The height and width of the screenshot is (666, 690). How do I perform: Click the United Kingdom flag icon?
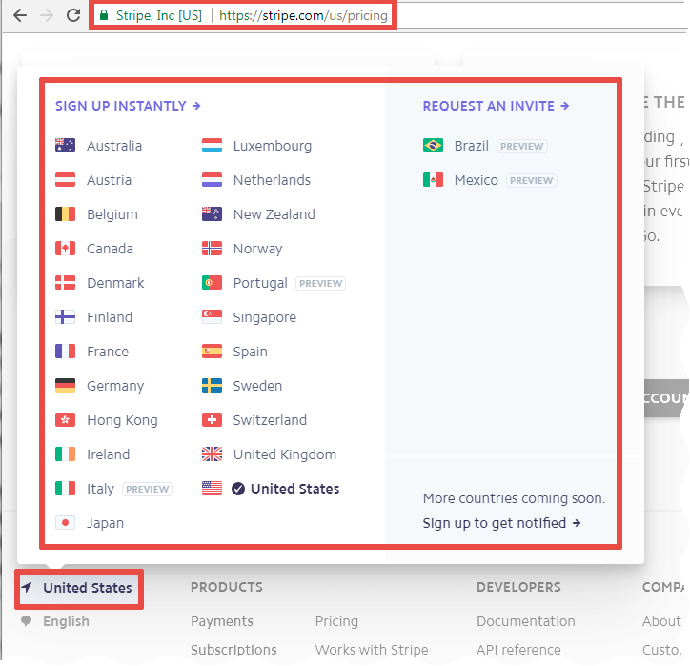point(212,454)
